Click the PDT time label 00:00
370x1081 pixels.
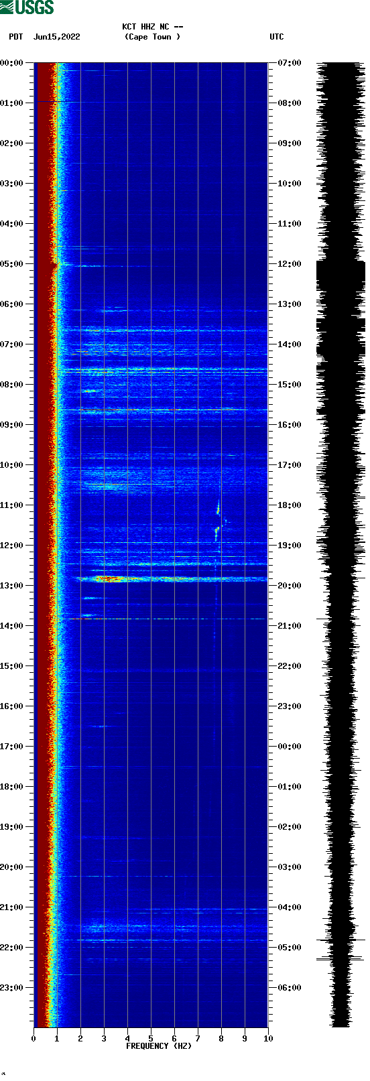[12, 63]
